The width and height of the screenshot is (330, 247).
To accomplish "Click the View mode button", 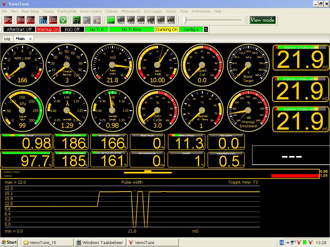I will pyautogui.click(x=262, y=20).
